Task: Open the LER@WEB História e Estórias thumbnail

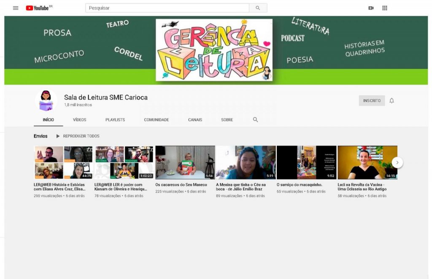Action: [x=63, y=163]
